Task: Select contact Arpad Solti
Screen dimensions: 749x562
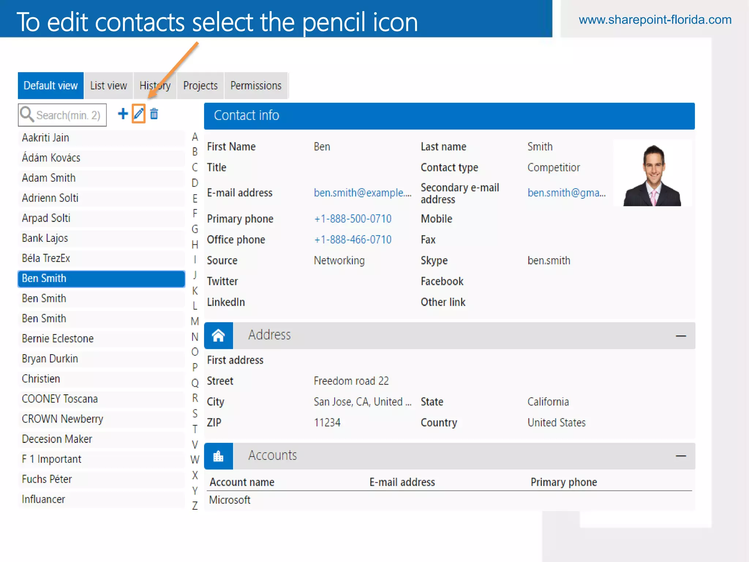Action: click(x=101, y=218)
